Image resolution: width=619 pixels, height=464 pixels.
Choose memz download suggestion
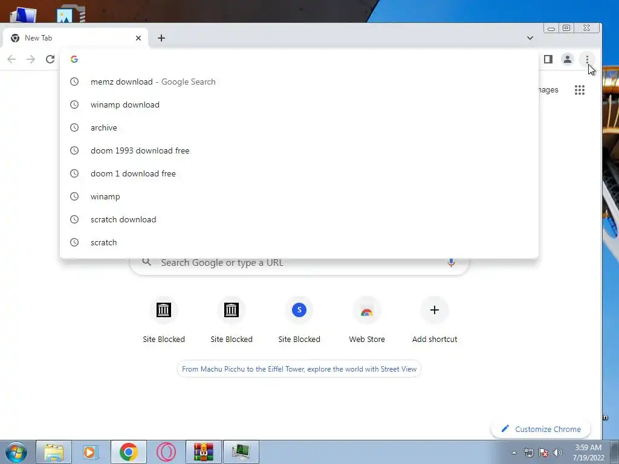pyautogui.click(x=299, y=82)
